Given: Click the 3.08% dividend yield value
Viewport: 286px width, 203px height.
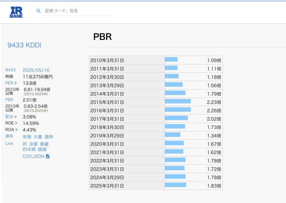Looking at the screenshot, I should 29,117.
